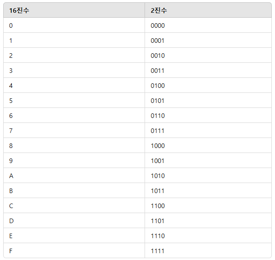Click the 16진수 column header
Viewport: 275px width, 260px height.
pos(19,10)
